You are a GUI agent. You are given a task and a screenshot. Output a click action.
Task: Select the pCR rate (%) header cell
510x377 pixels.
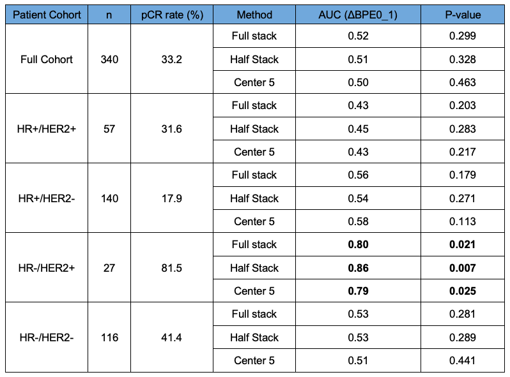(172, 15)
